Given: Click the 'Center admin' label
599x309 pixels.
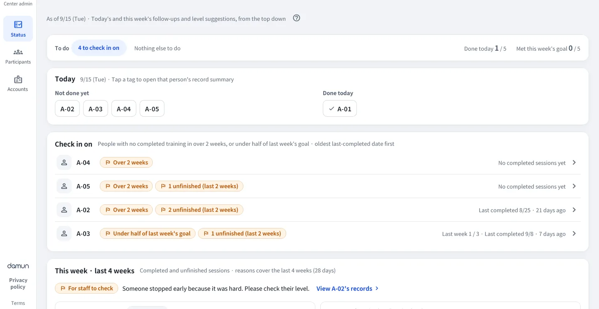Looking at the screenshot, I should 18,4.
